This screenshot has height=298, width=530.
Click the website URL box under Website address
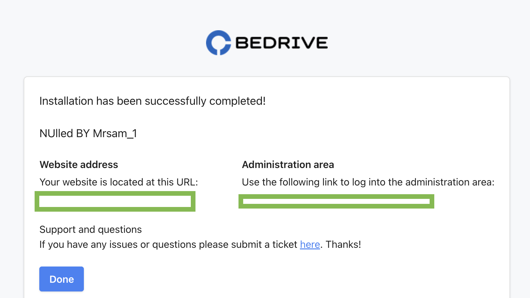(115, 201)
